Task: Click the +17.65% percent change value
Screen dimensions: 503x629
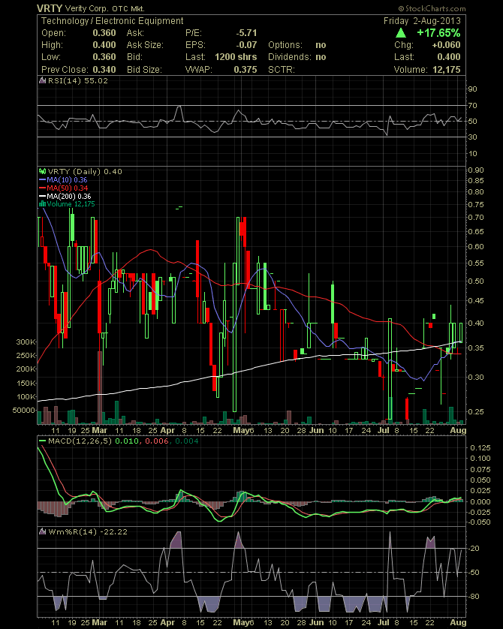Action: (x=439, y=33)
